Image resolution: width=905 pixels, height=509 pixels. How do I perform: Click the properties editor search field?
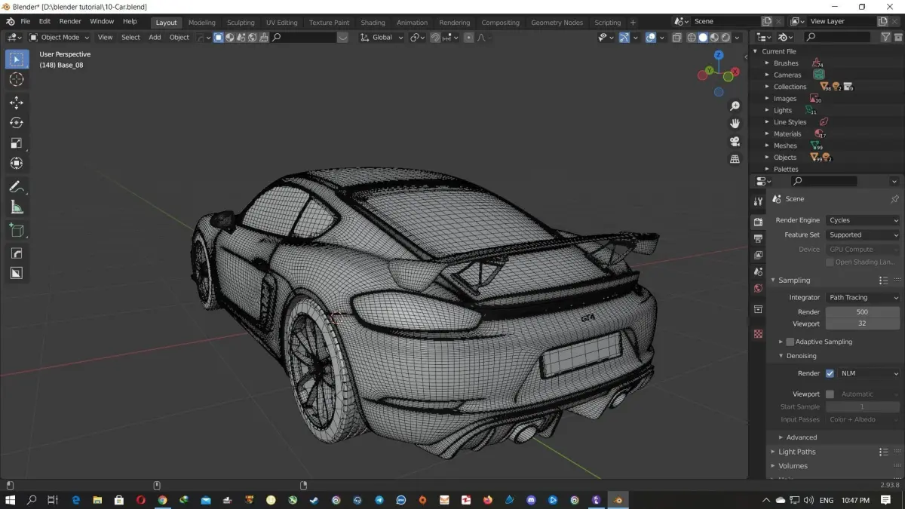(x=824, y=181)
